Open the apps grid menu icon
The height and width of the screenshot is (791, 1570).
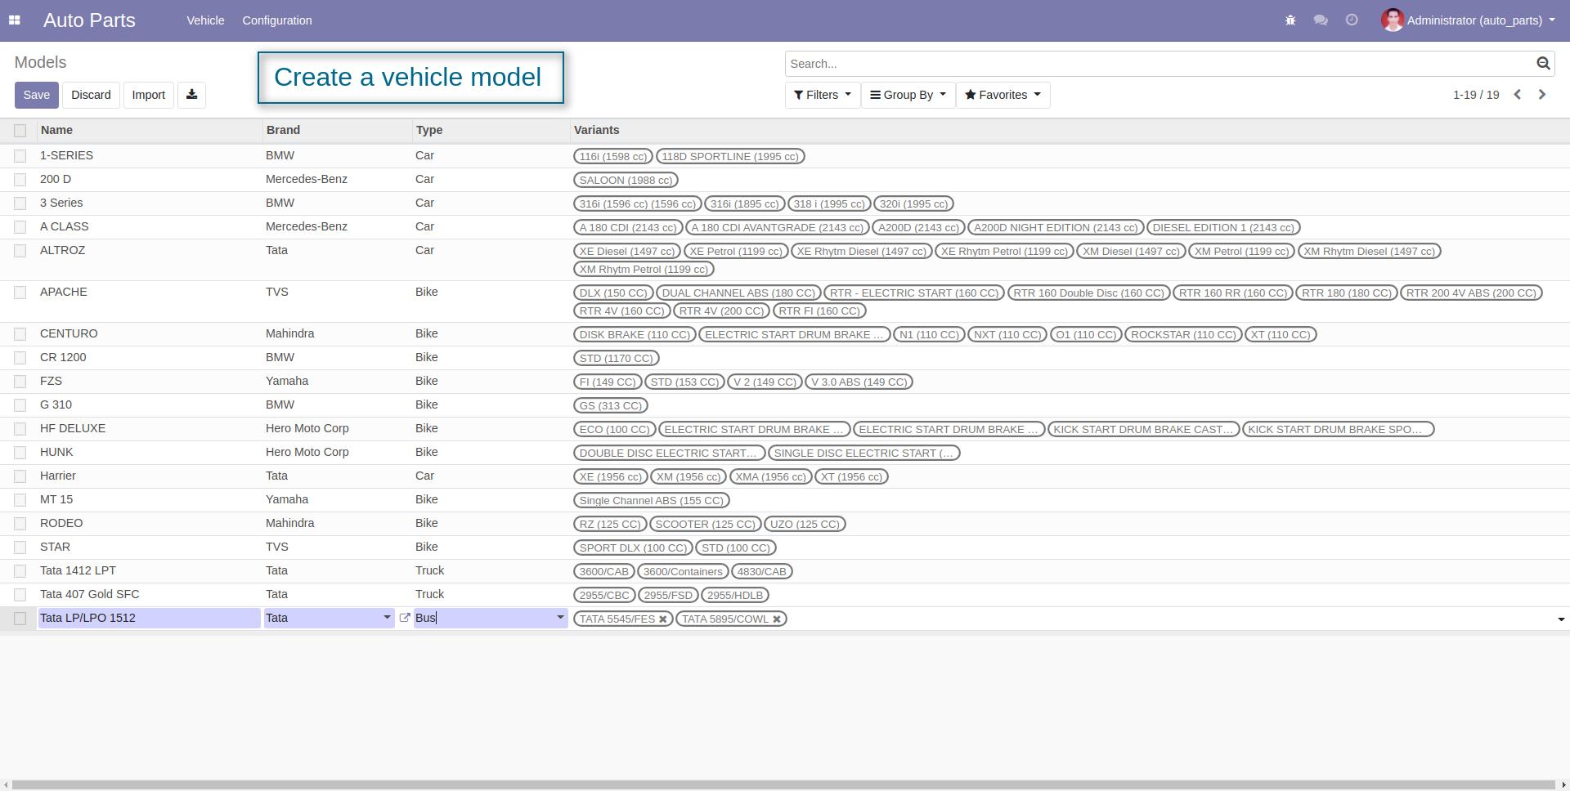[x=14, y=20]
